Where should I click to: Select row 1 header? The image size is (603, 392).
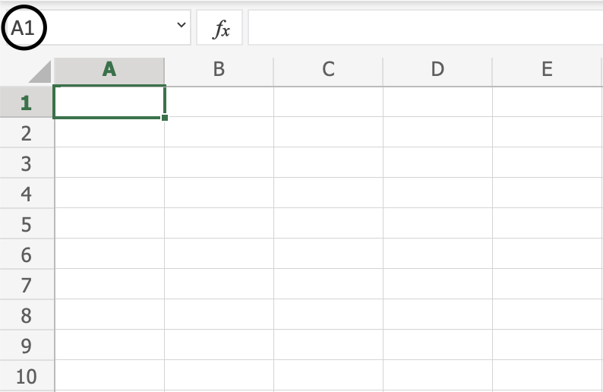[x=27, y=103]
